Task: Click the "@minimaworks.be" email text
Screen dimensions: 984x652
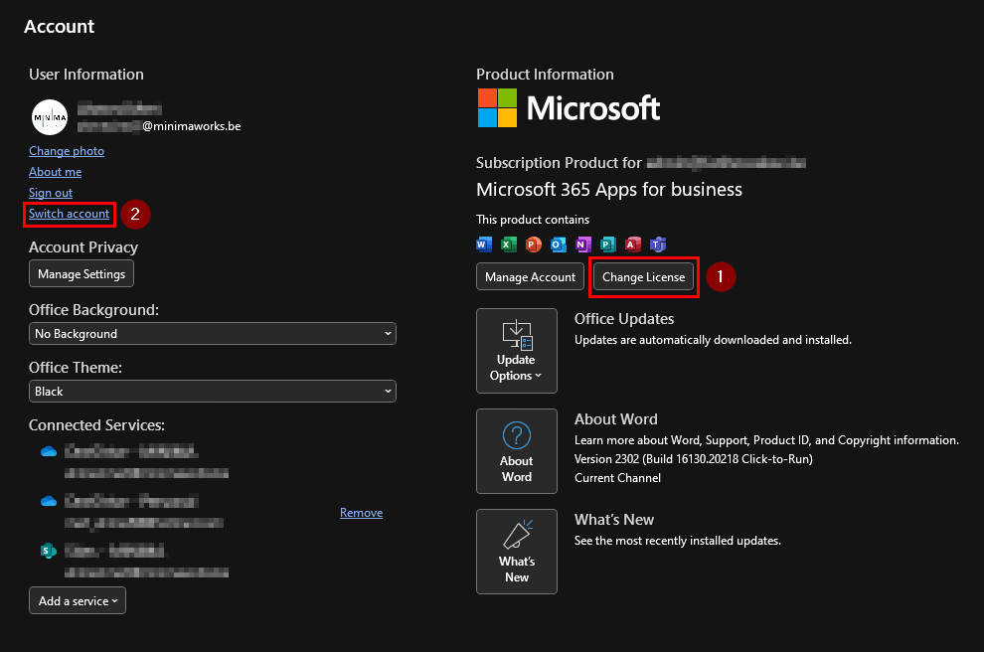Action: coord(192,126)
